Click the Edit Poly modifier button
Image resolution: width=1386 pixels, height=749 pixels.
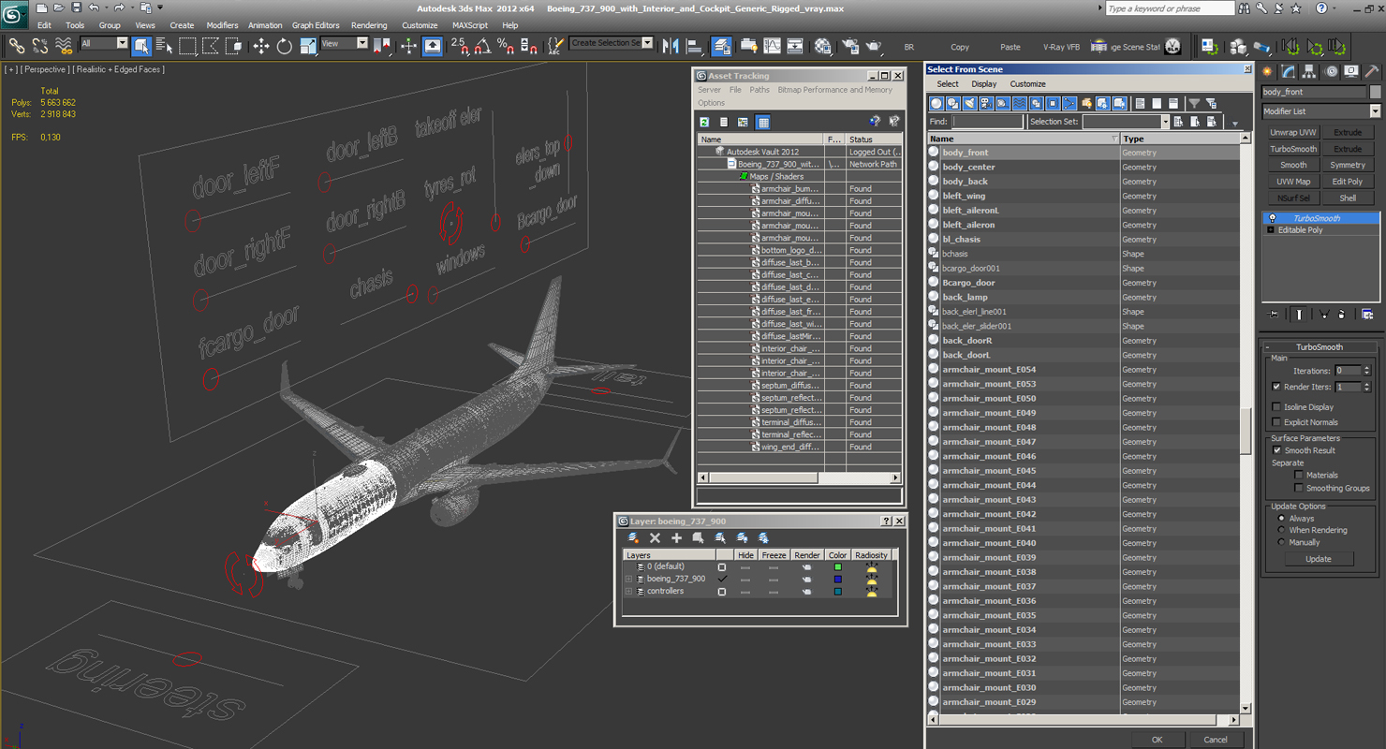(x=1348, y=182)
